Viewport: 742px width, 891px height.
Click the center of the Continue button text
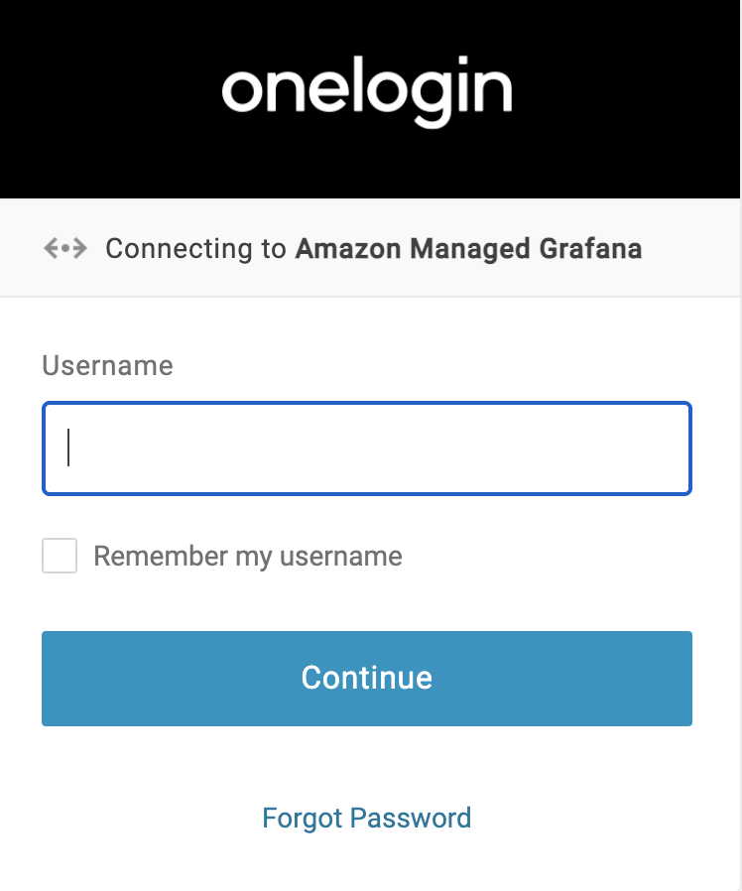click(x=367, y=678)
